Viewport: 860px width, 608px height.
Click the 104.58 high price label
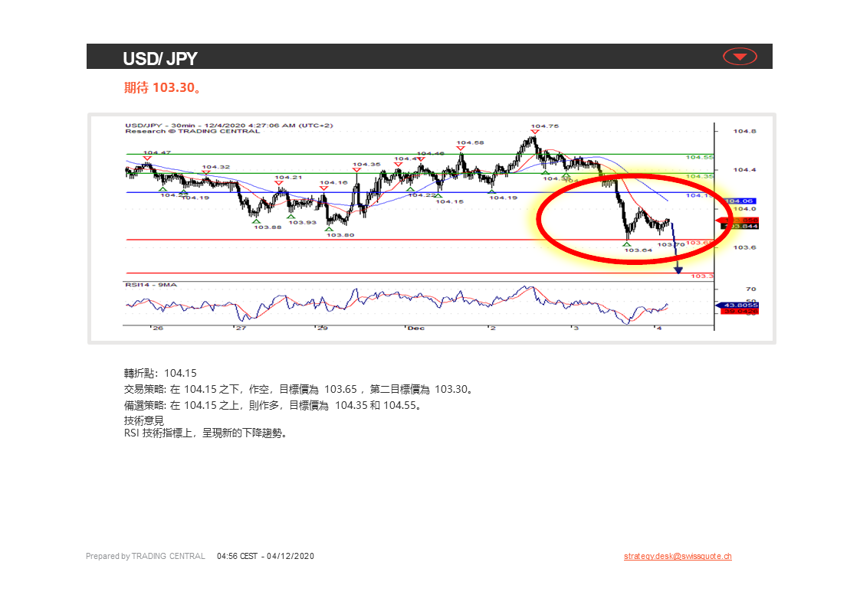(470, 142)
